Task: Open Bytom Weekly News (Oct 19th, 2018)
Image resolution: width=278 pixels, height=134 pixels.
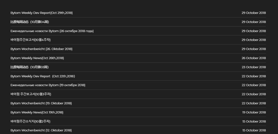Action: click(37, 112)
